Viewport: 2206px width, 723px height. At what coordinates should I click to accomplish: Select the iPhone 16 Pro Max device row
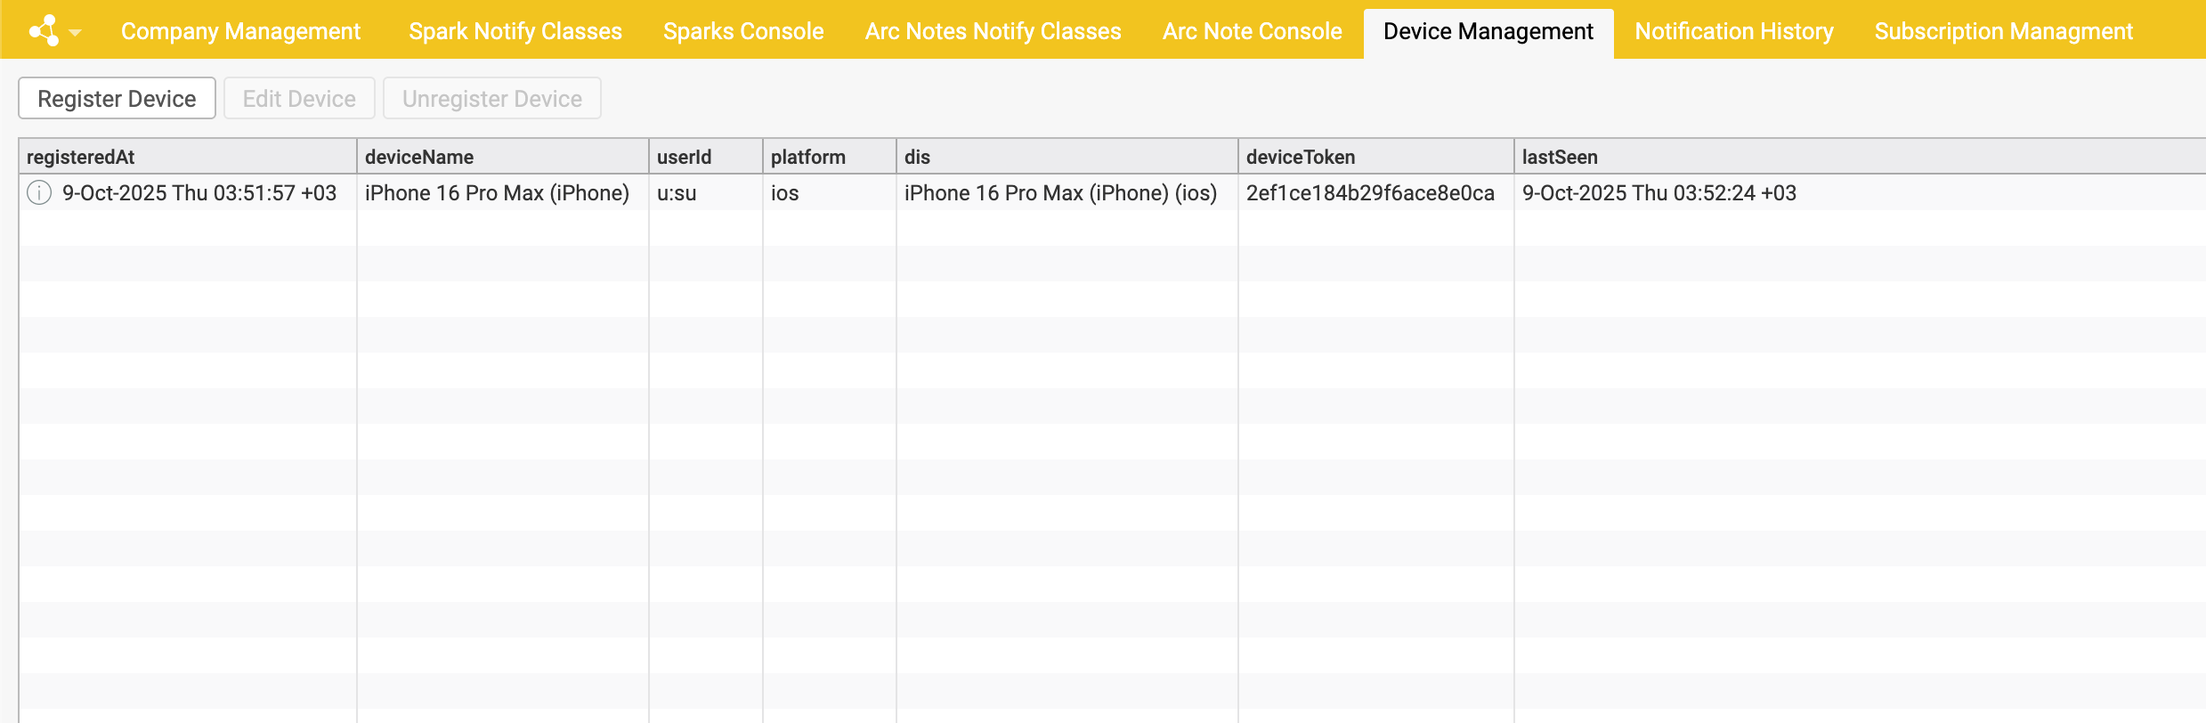497,193
